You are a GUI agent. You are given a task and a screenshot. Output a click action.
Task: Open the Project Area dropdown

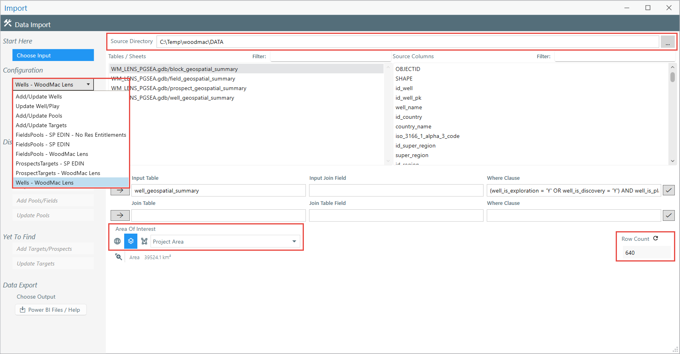coord(294,242)
